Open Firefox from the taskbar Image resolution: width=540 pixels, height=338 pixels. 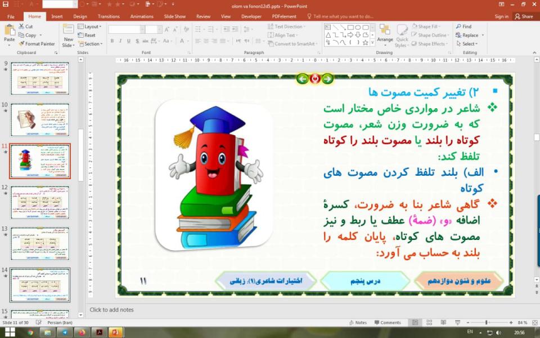pyautogui.click(x=82, y=332)
